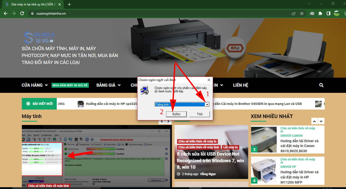The image size is (346, 189).
Task: Click the Đýõòc confirm button in dialog
Action: pos(176,114)
